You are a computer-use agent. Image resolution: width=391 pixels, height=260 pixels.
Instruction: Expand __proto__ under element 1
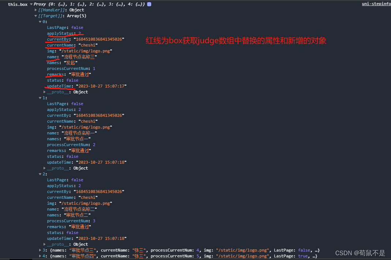(45, 168)
